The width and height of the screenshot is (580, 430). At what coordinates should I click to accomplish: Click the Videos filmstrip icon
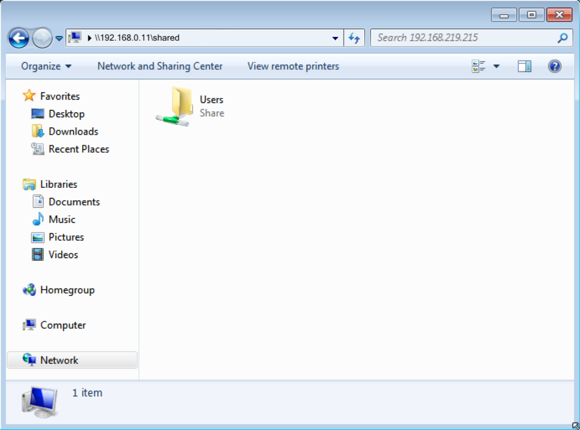(38, 255)
